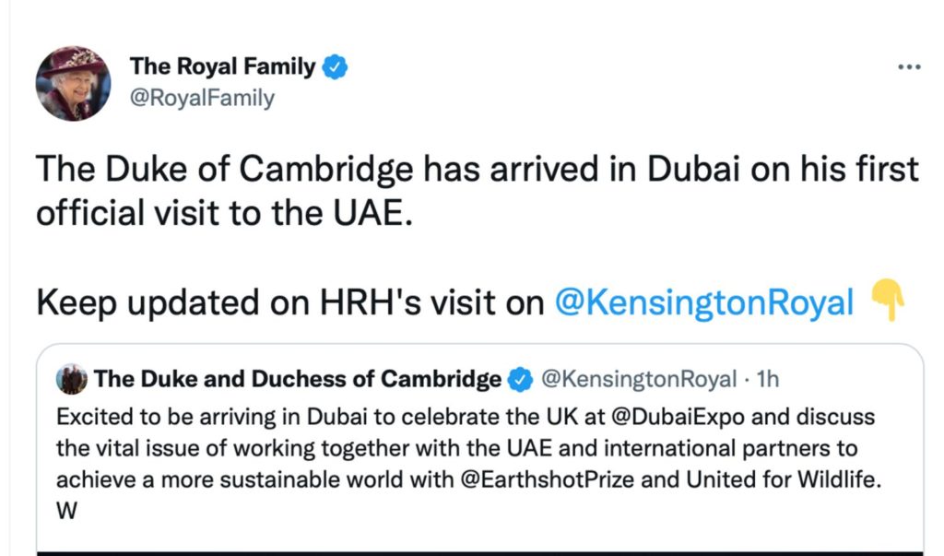This screenshot has height=556, width=944.
Task: Open the tweet's more options menu
Action: [x=909, y=68]
